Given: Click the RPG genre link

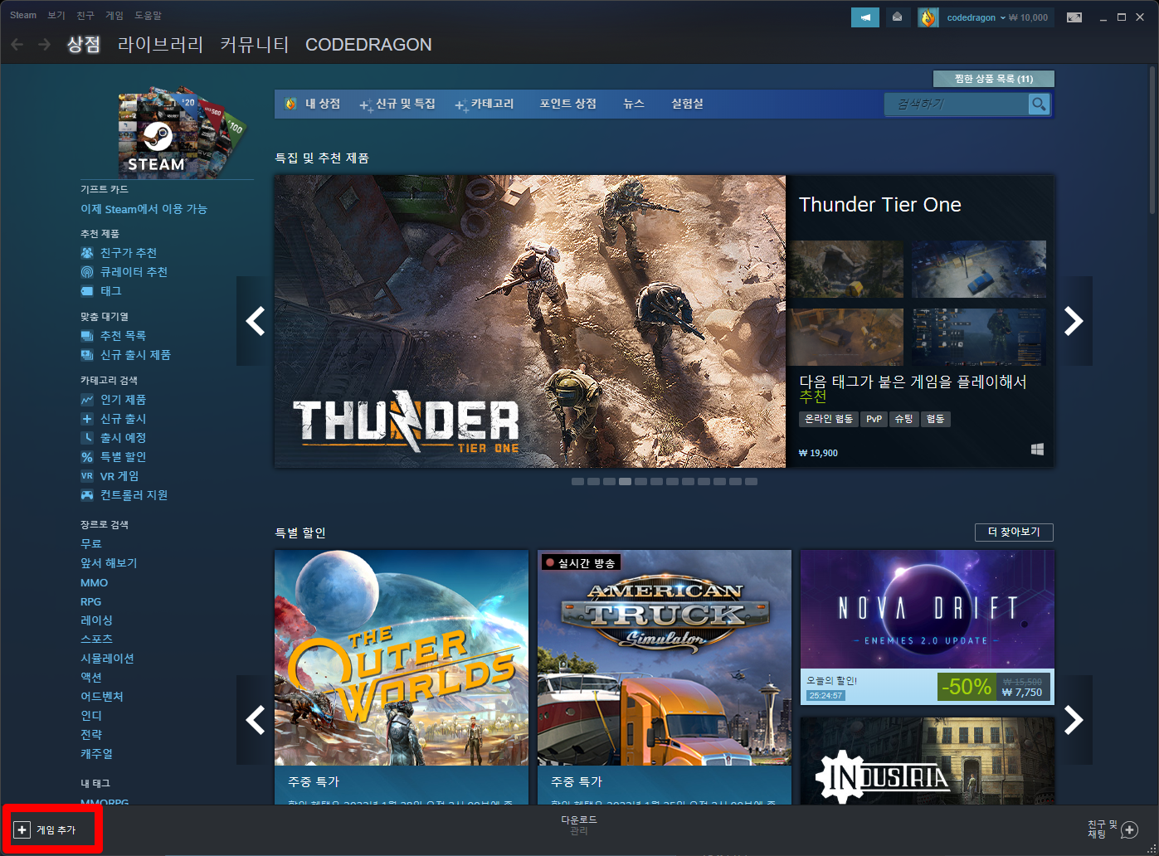Looking at the screenshot, I should tap(91, 601).
